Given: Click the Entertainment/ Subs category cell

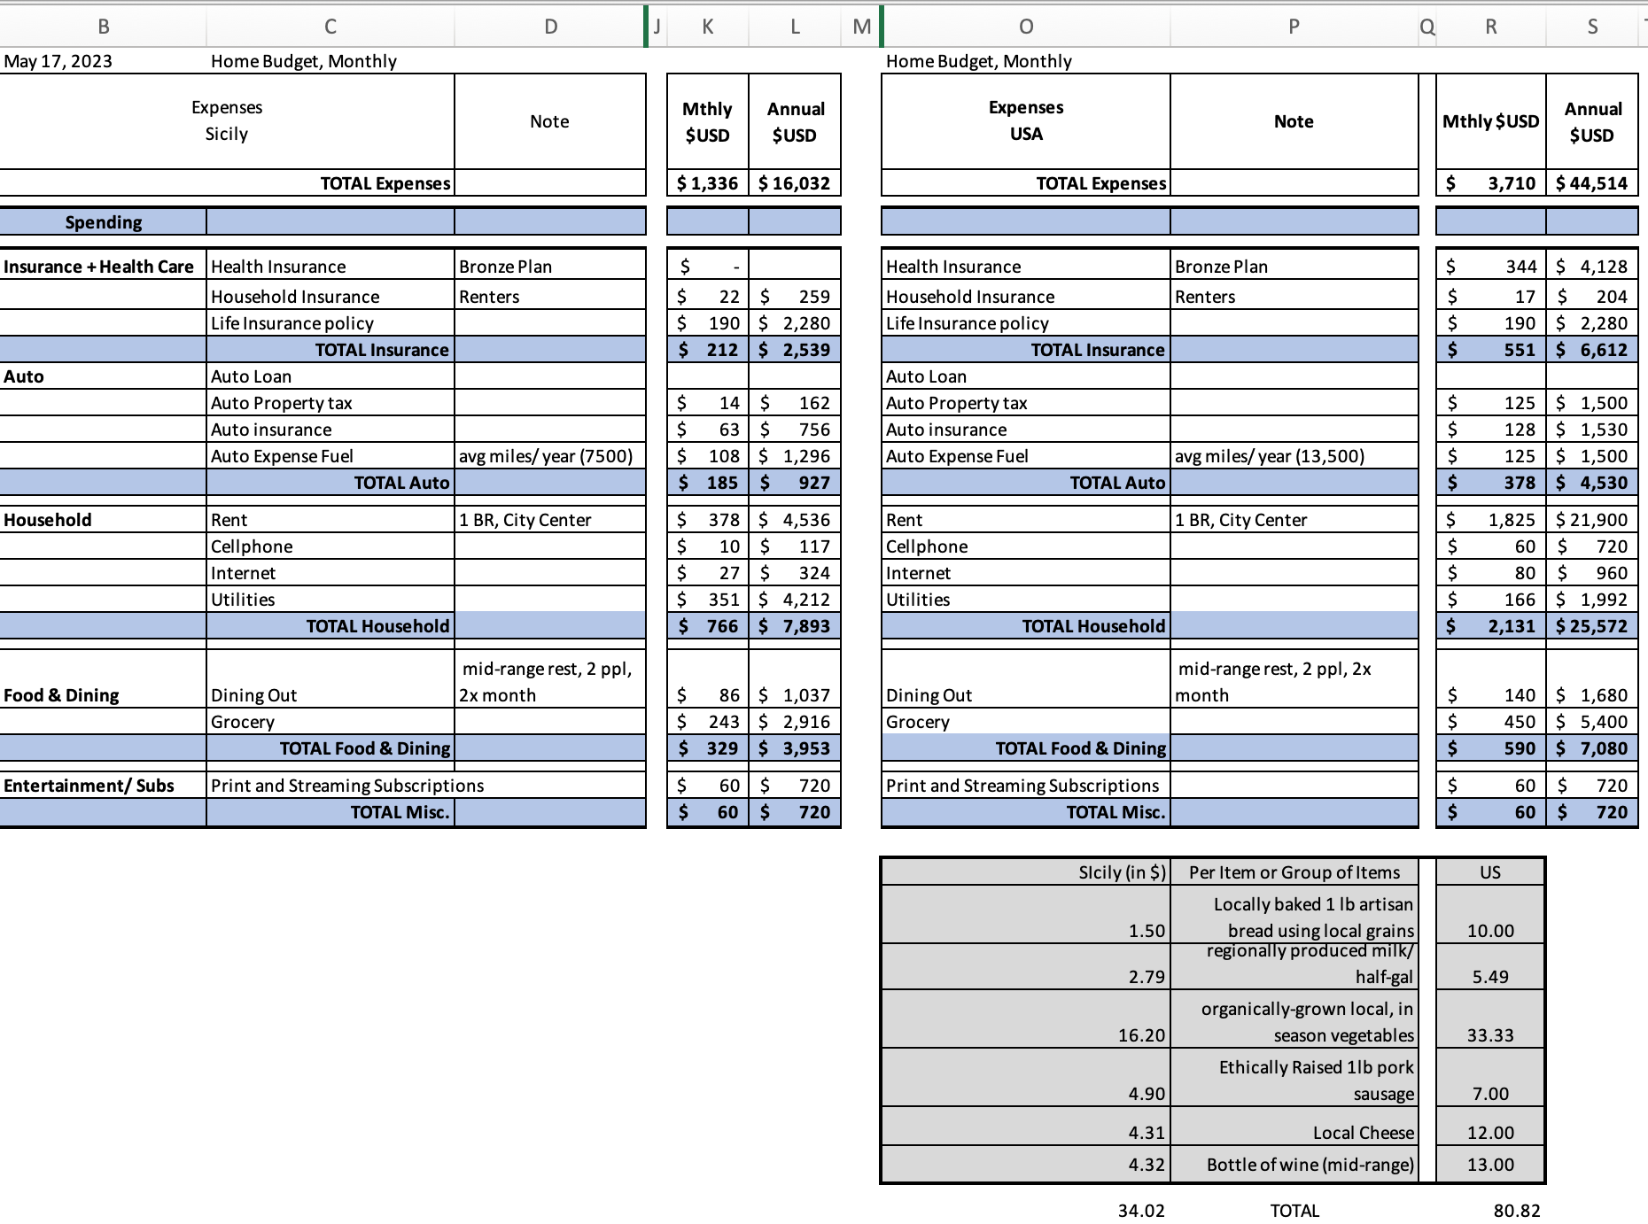Looking at the screenshot, I should 89,786.
